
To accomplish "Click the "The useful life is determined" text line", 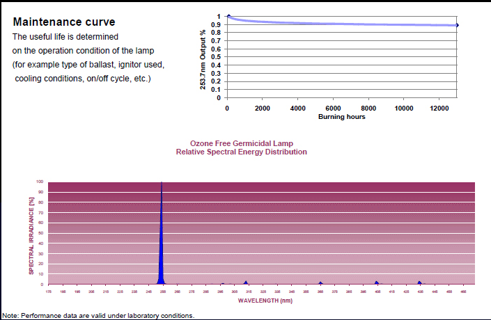I will coord(65,36).
